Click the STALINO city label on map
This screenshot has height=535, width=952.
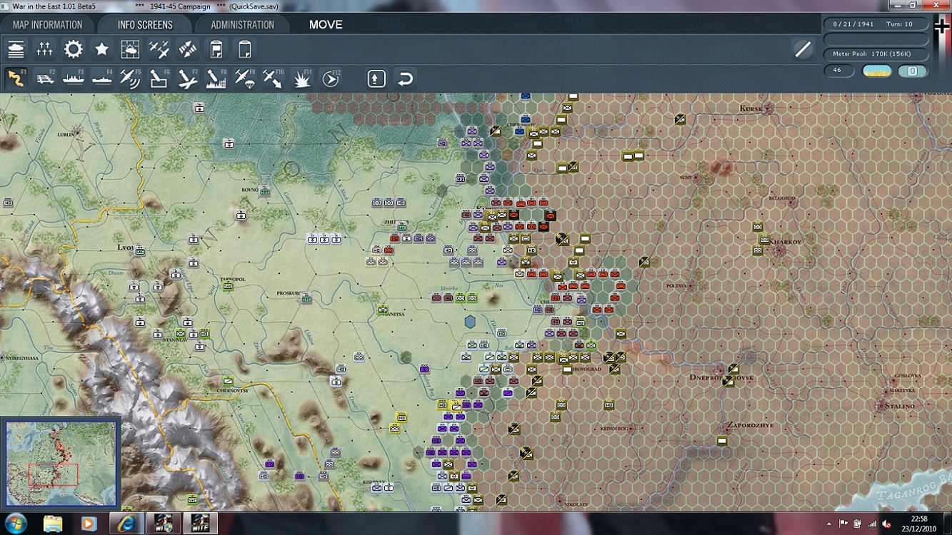(901, 406)
